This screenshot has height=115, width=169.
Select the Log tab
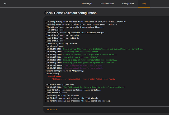pos(144,4)
